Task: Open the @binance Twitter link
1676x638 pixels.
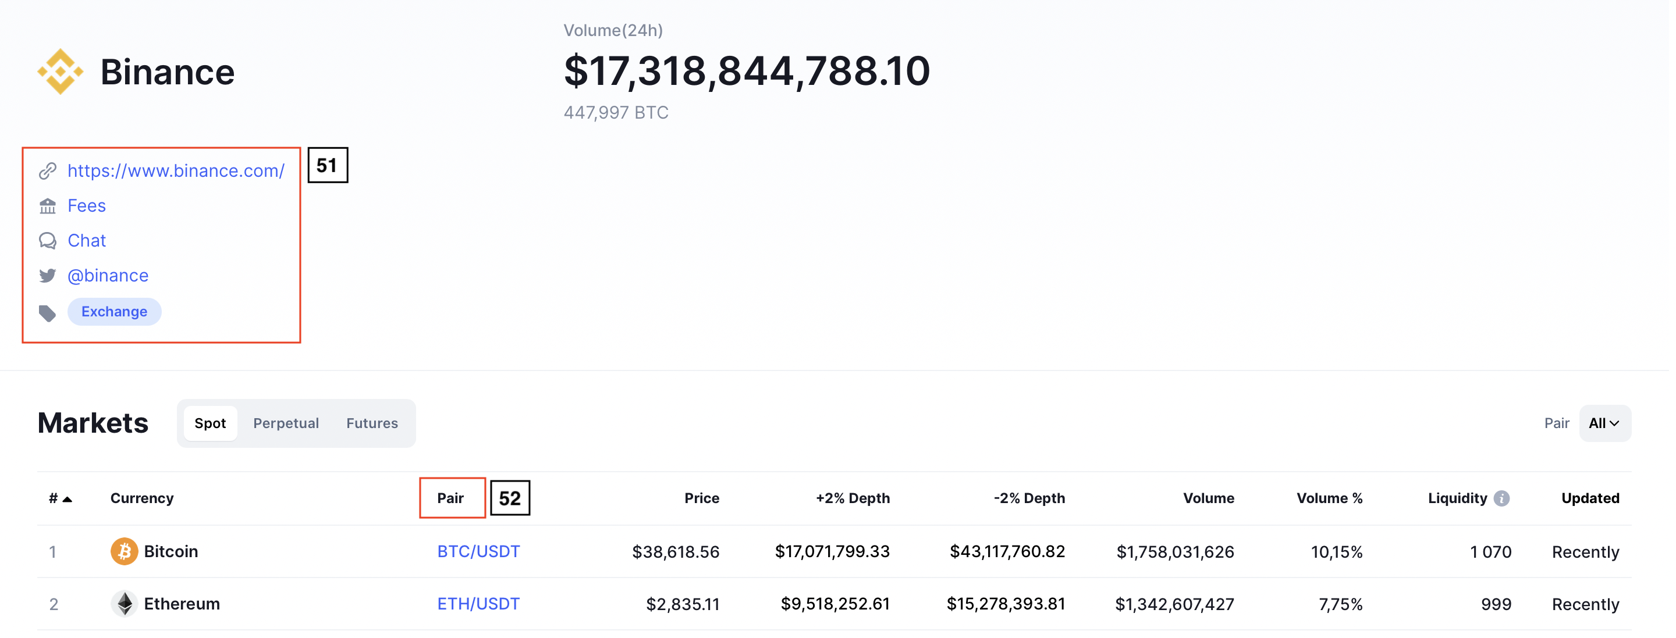Action: point(108,276)
